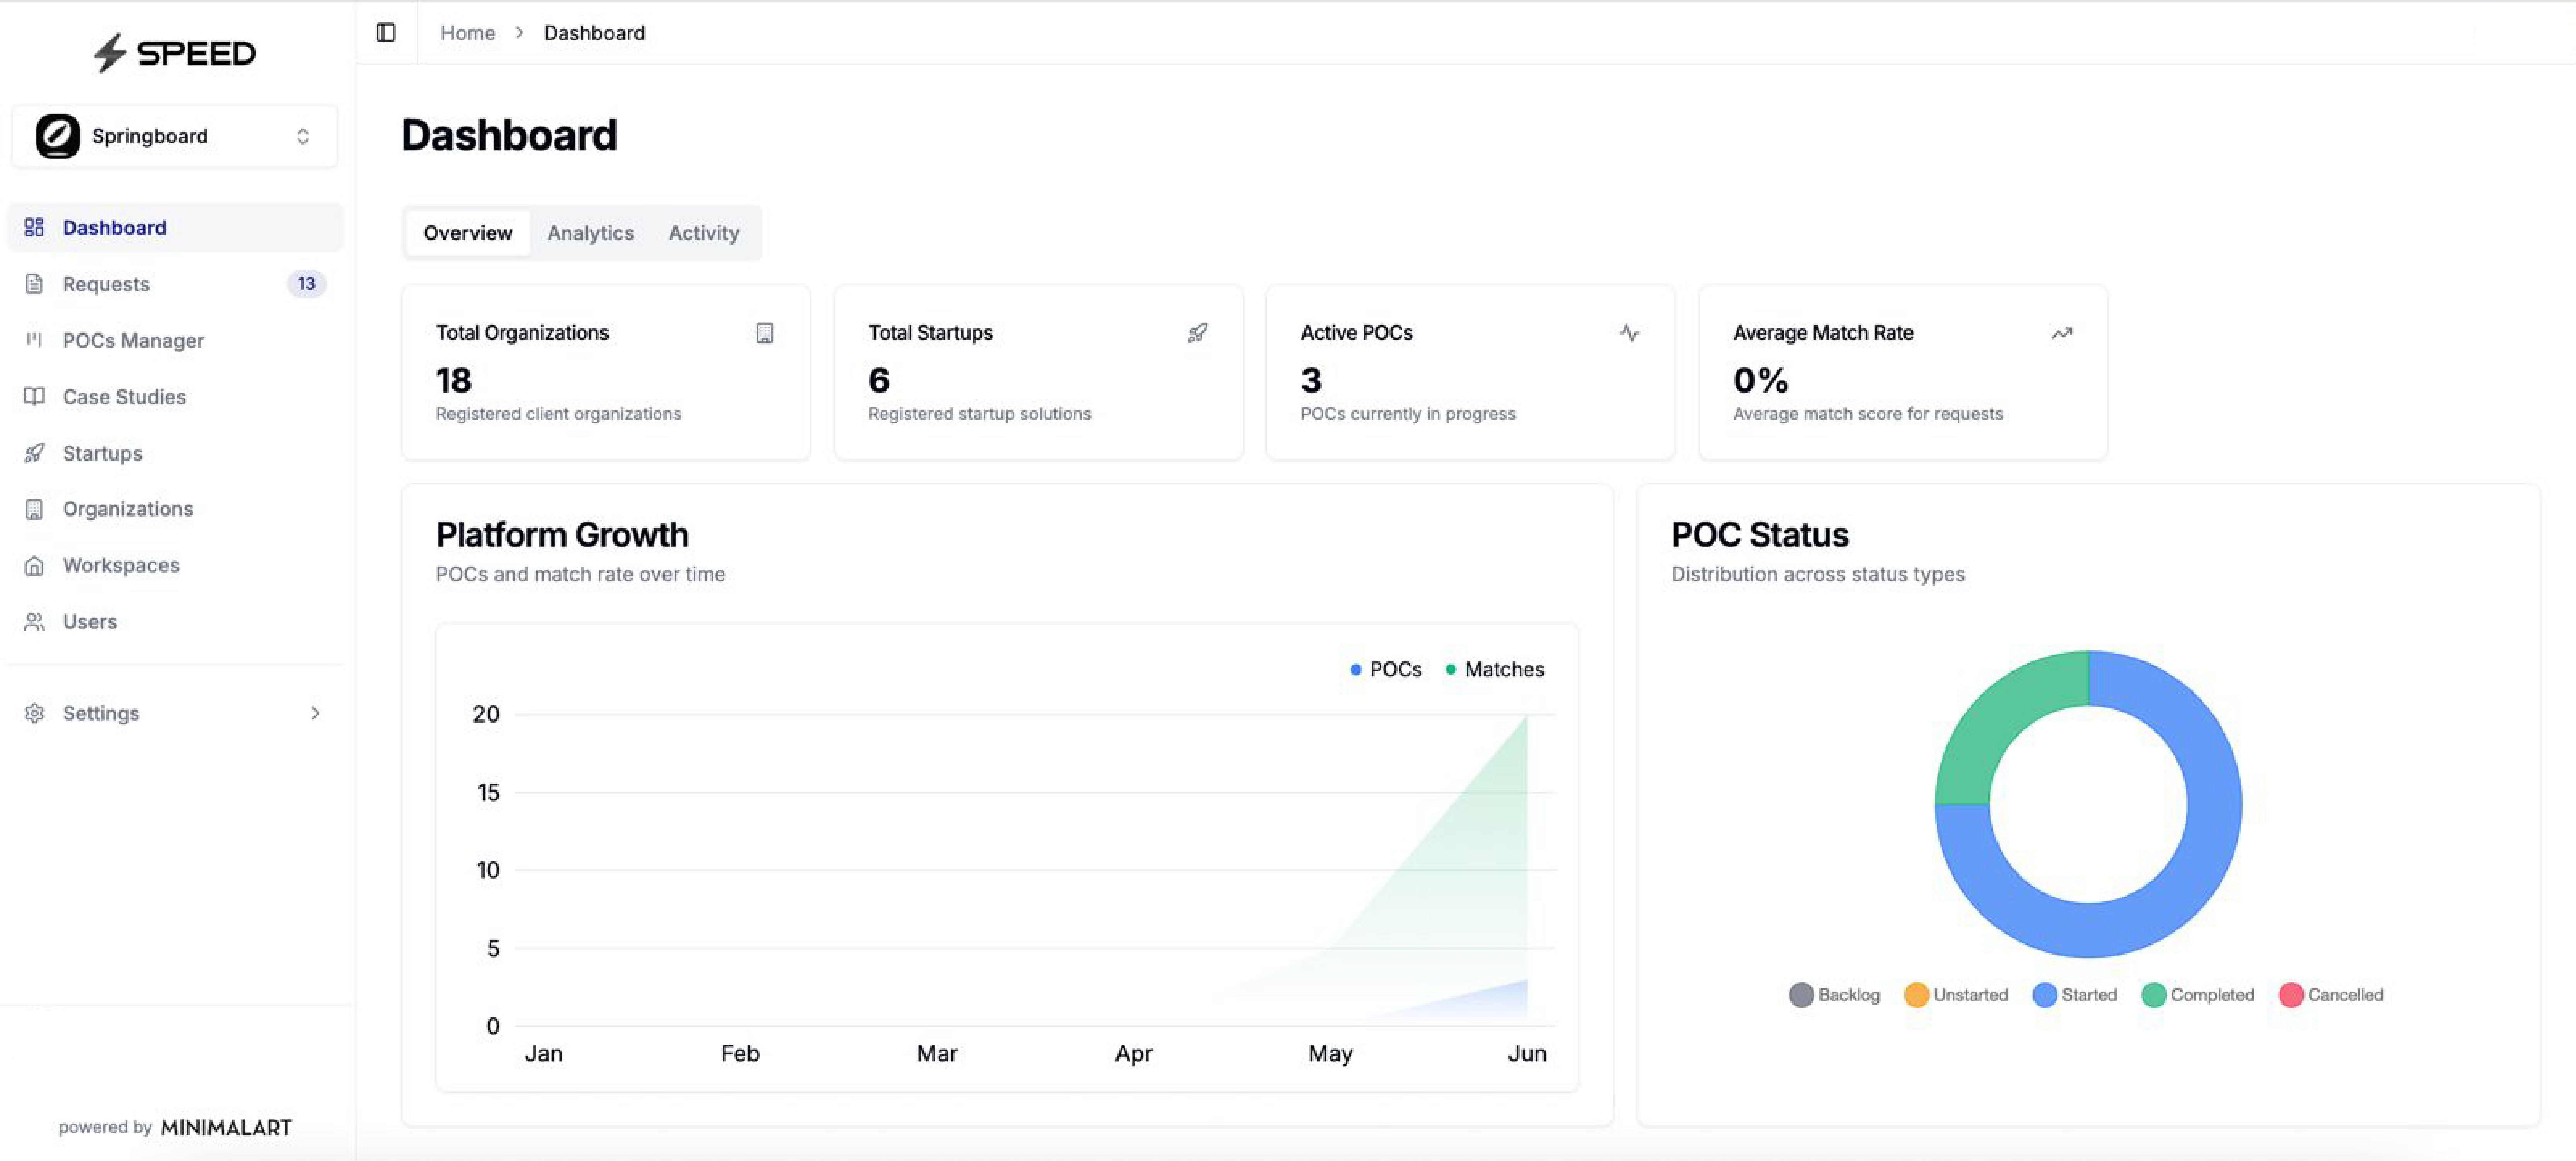Viewport: 2576px width, 1161px height.
Task: Click the Settings gear icon
Action: (34, 713)
